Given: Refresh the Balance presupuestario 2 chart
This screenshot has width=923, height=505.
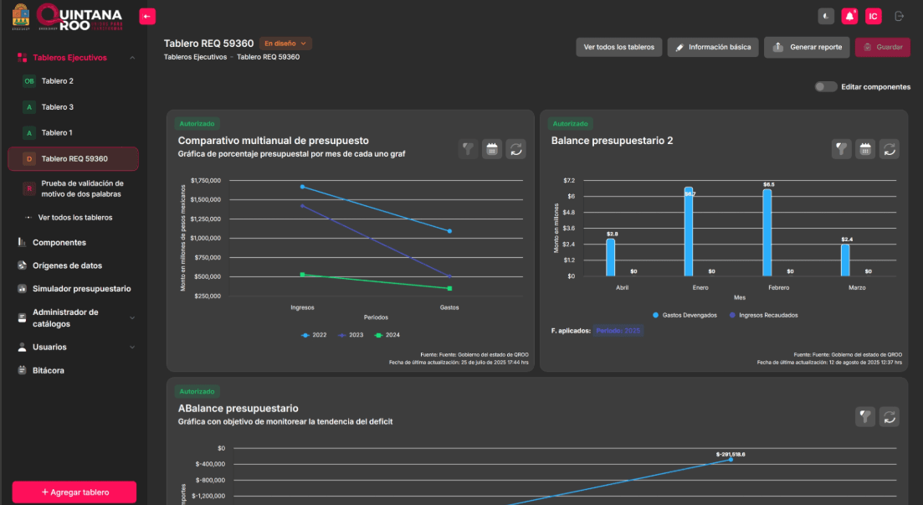Looking at the screenshot, I should click(889, 149).
